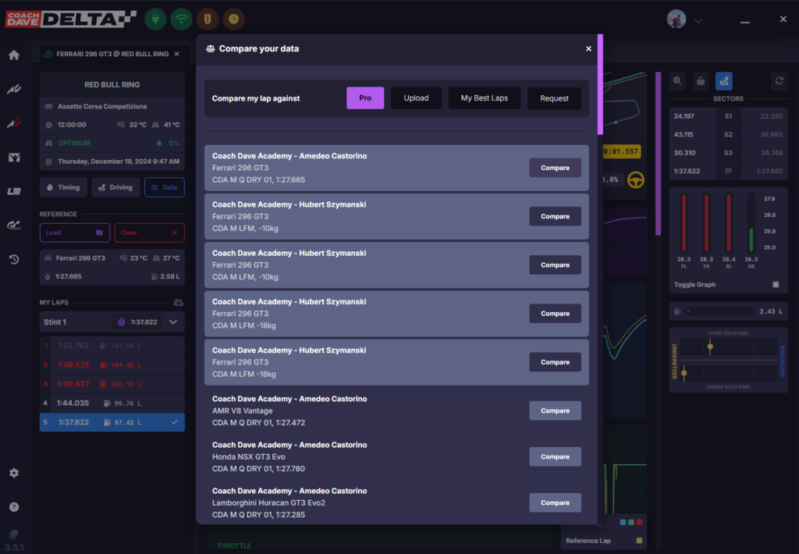Click the RED BULL RING track header

click(112, 84)
